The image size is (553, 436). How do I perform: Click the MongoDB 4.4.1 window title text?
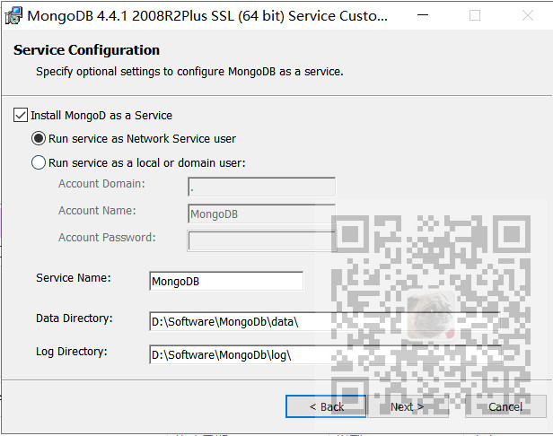[207, 16]
